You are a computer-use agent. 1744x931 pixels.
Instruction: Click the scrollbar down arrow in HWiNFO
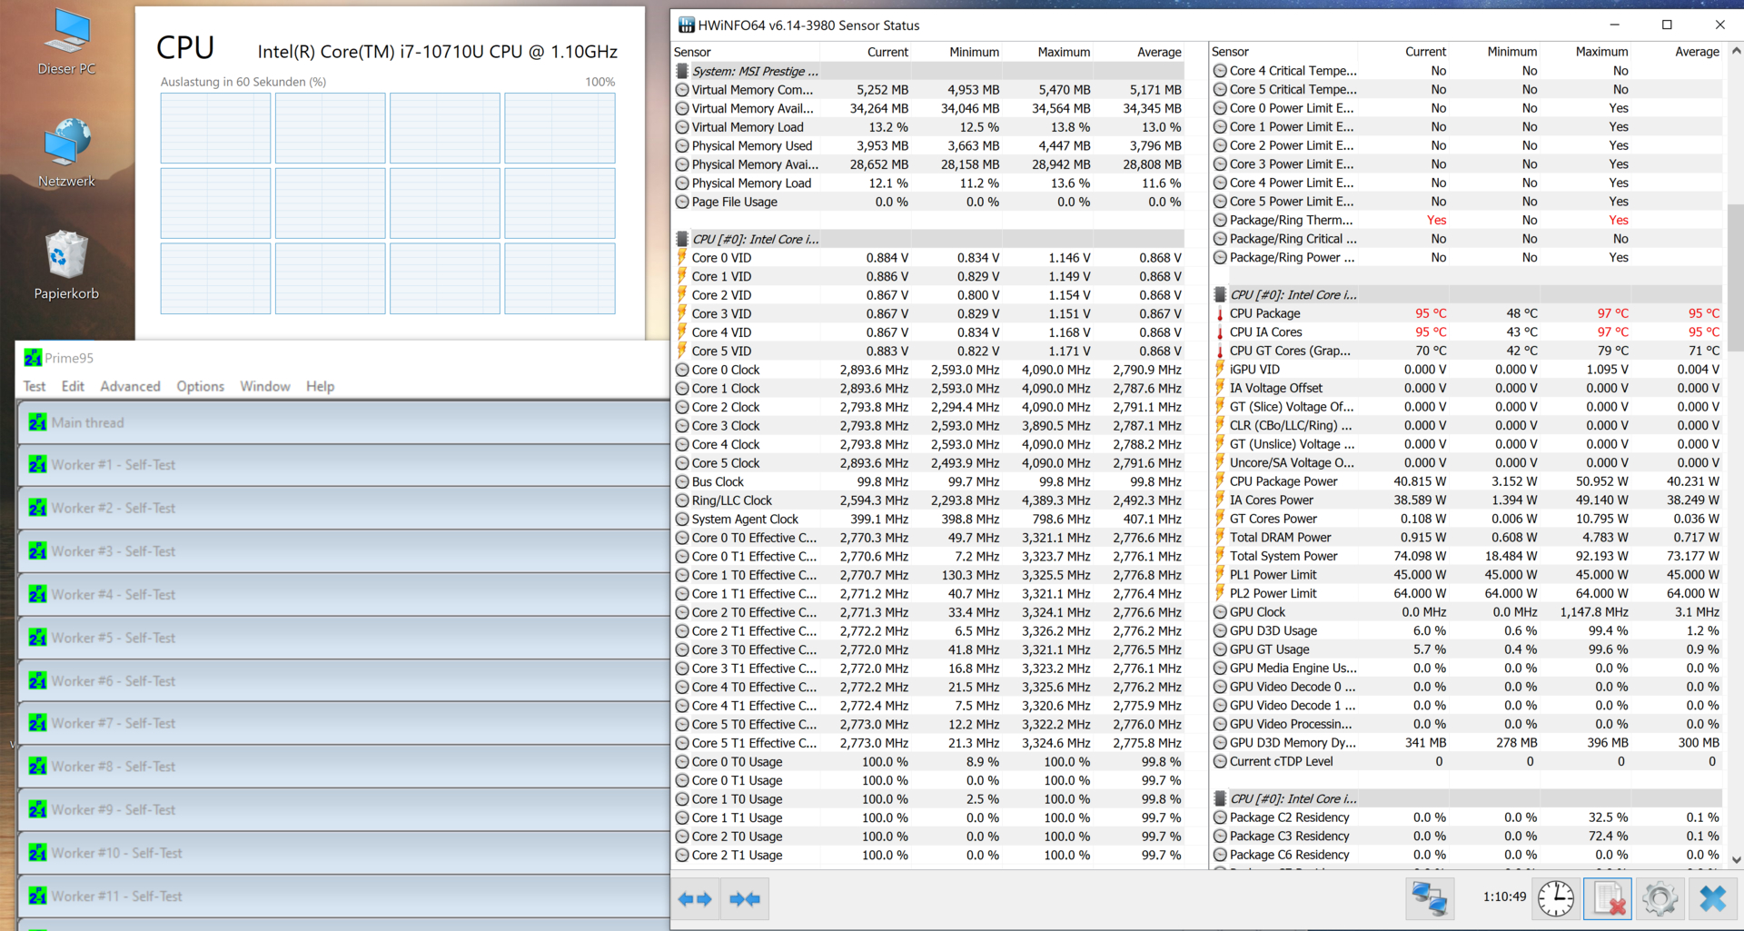pyautogui.click(x=1736, y=859)
